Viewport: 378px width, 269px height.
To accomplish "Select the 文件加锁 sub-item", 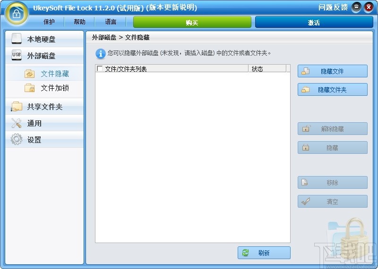I will [44, 88].
